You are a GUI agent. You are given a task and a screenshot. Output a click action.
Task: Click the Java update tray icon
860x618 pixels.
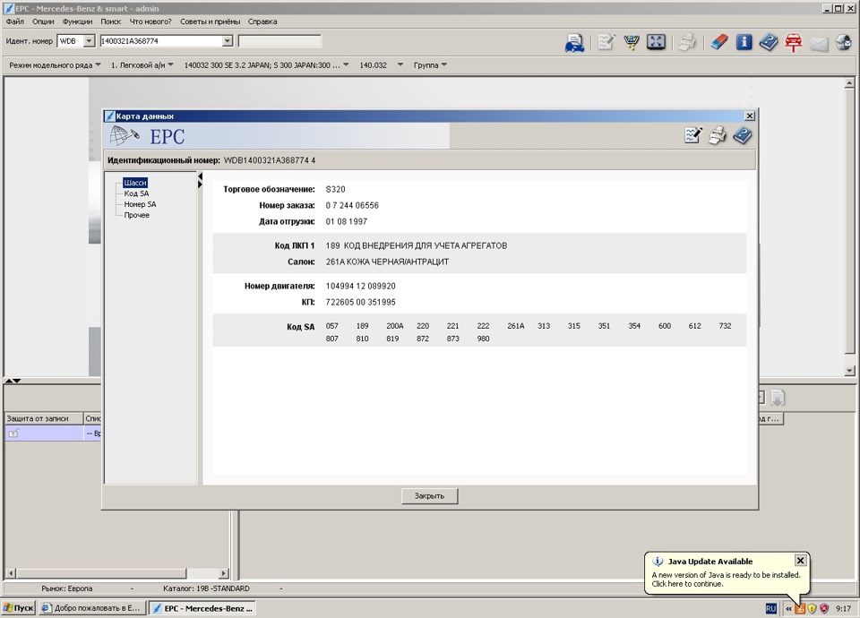click(x=800, y=608)
